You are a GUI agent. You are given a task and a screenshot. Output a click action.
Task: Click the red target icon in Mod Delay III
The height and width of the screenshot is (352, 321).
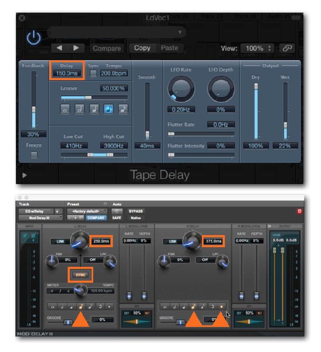(x=299, y=211)
